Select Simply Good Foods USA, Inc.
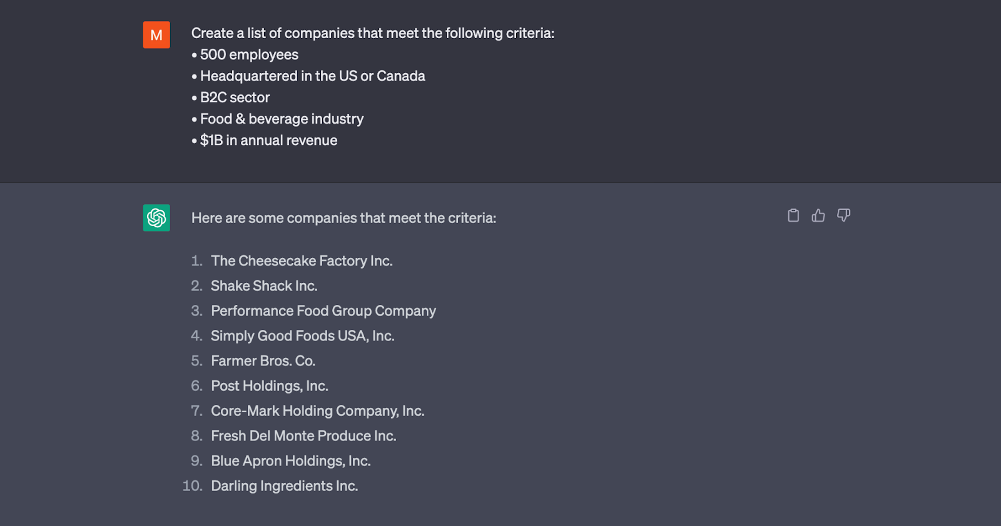The image size is (1001, 526). coord(303,336)
